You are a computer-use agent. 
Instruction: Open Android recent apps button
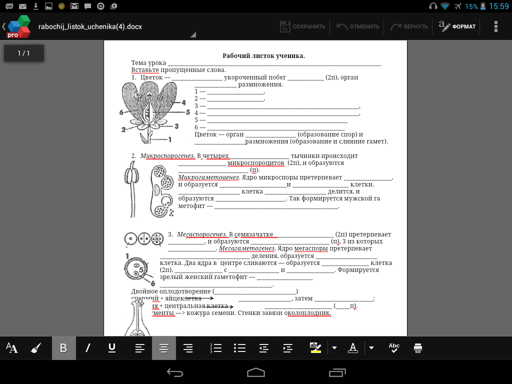pyautogui.click(x=337, y=372)
